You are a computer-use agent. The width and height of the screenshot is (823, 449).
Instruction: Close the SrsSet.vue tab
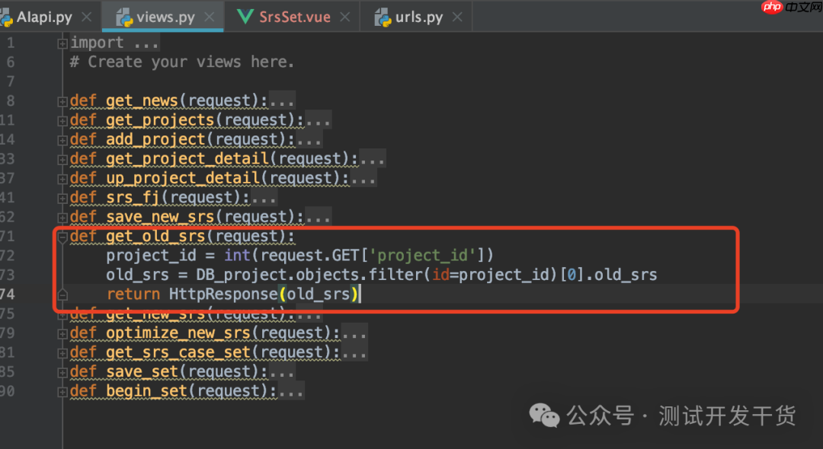pos(345,18)
